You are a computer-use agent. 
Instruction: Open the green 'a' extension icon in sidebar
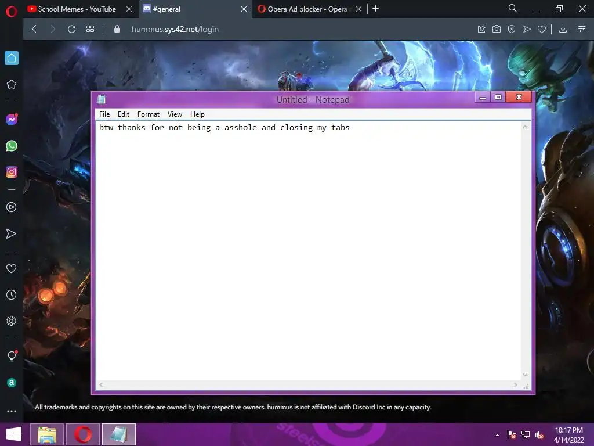click(x=12, y=383)
